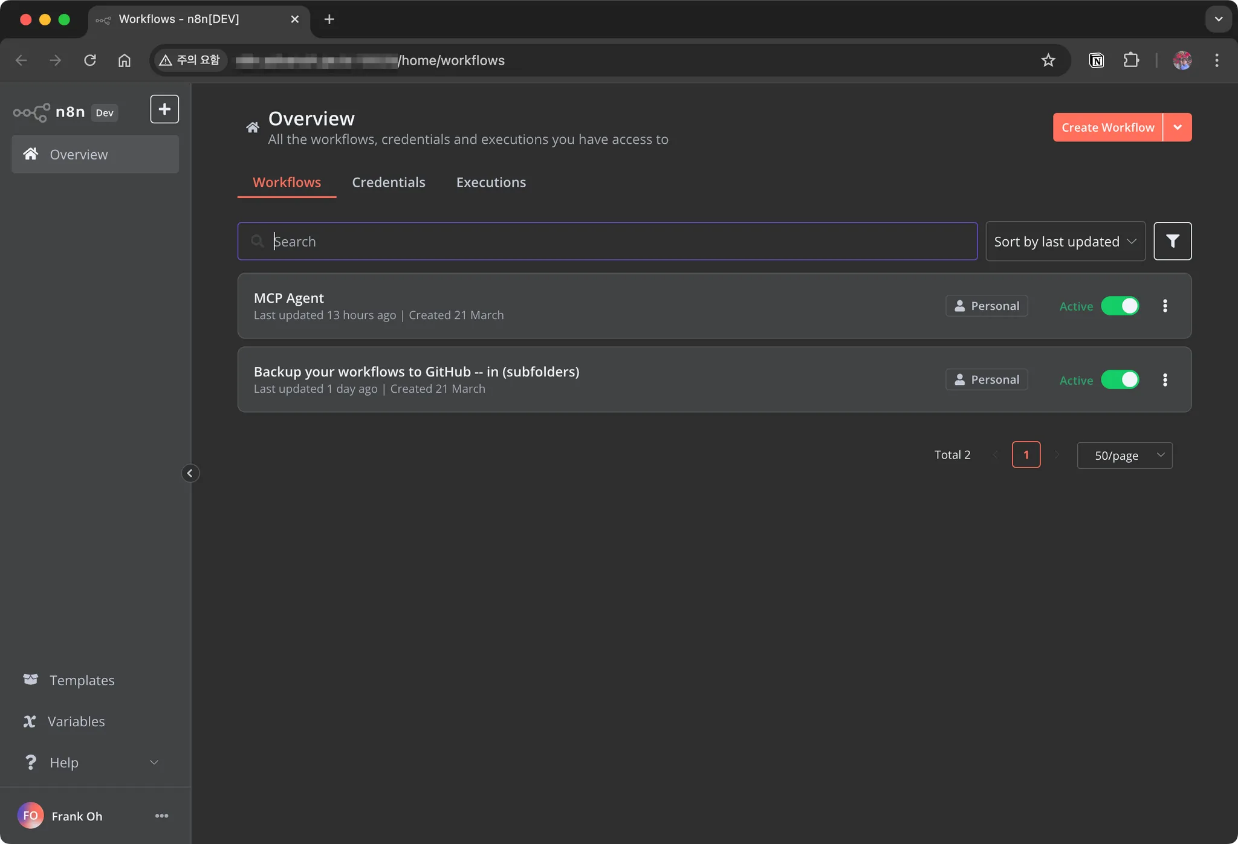Click the plus icon beside n8n logo
Screen dimensions: 1238x844
tap(164, 109)
